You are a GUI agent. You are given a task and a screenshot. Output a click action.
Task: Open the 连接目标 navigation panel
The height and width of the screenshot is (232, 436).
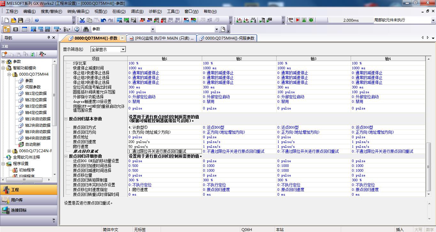19,210
